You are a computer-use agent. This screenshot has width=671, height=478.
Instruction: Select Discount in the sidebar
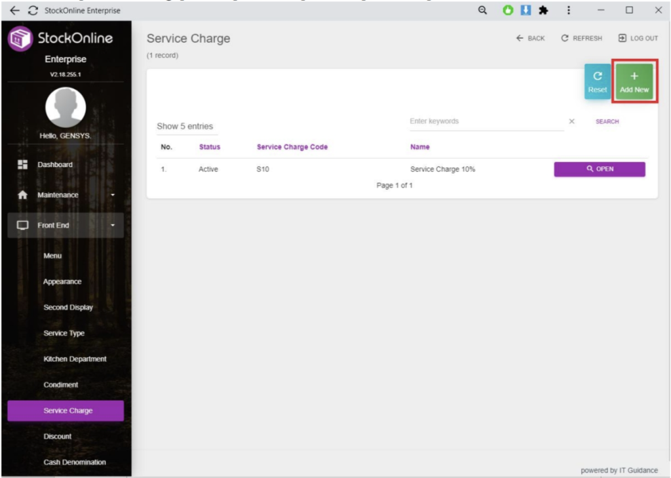pyautogui.click(x=58, y=436)
